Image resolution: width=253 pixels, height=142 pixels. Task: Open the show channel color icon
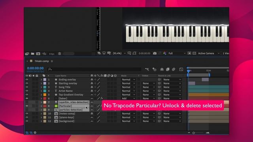pyautogui.click(x=164, y=53)
